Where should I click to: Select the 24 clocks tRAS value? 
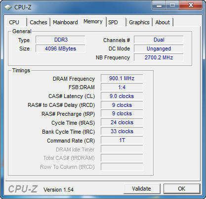pos(122,123)
